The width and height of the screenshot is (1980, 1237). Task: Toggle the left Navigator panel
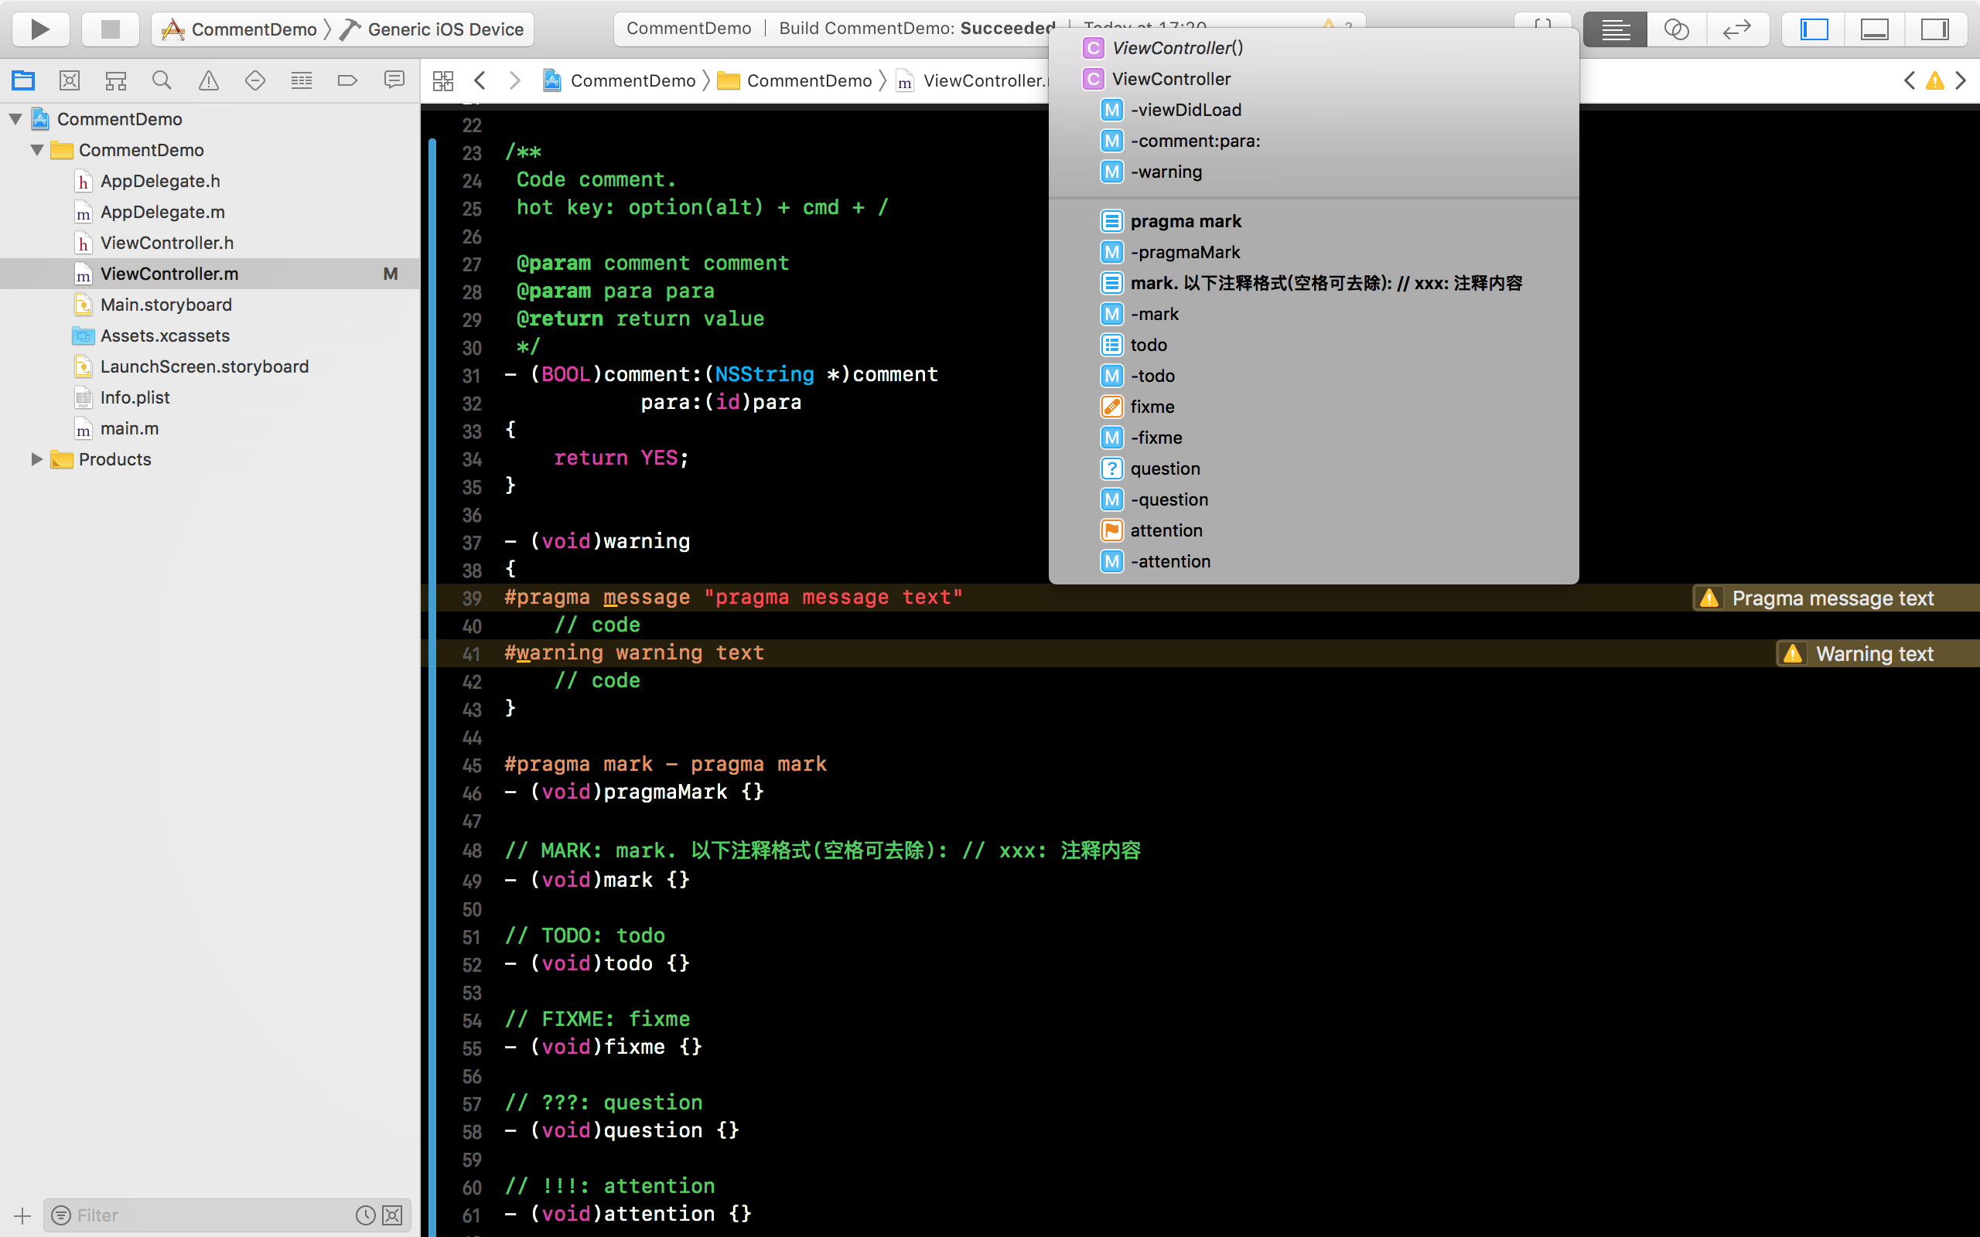coord(1814,29)
